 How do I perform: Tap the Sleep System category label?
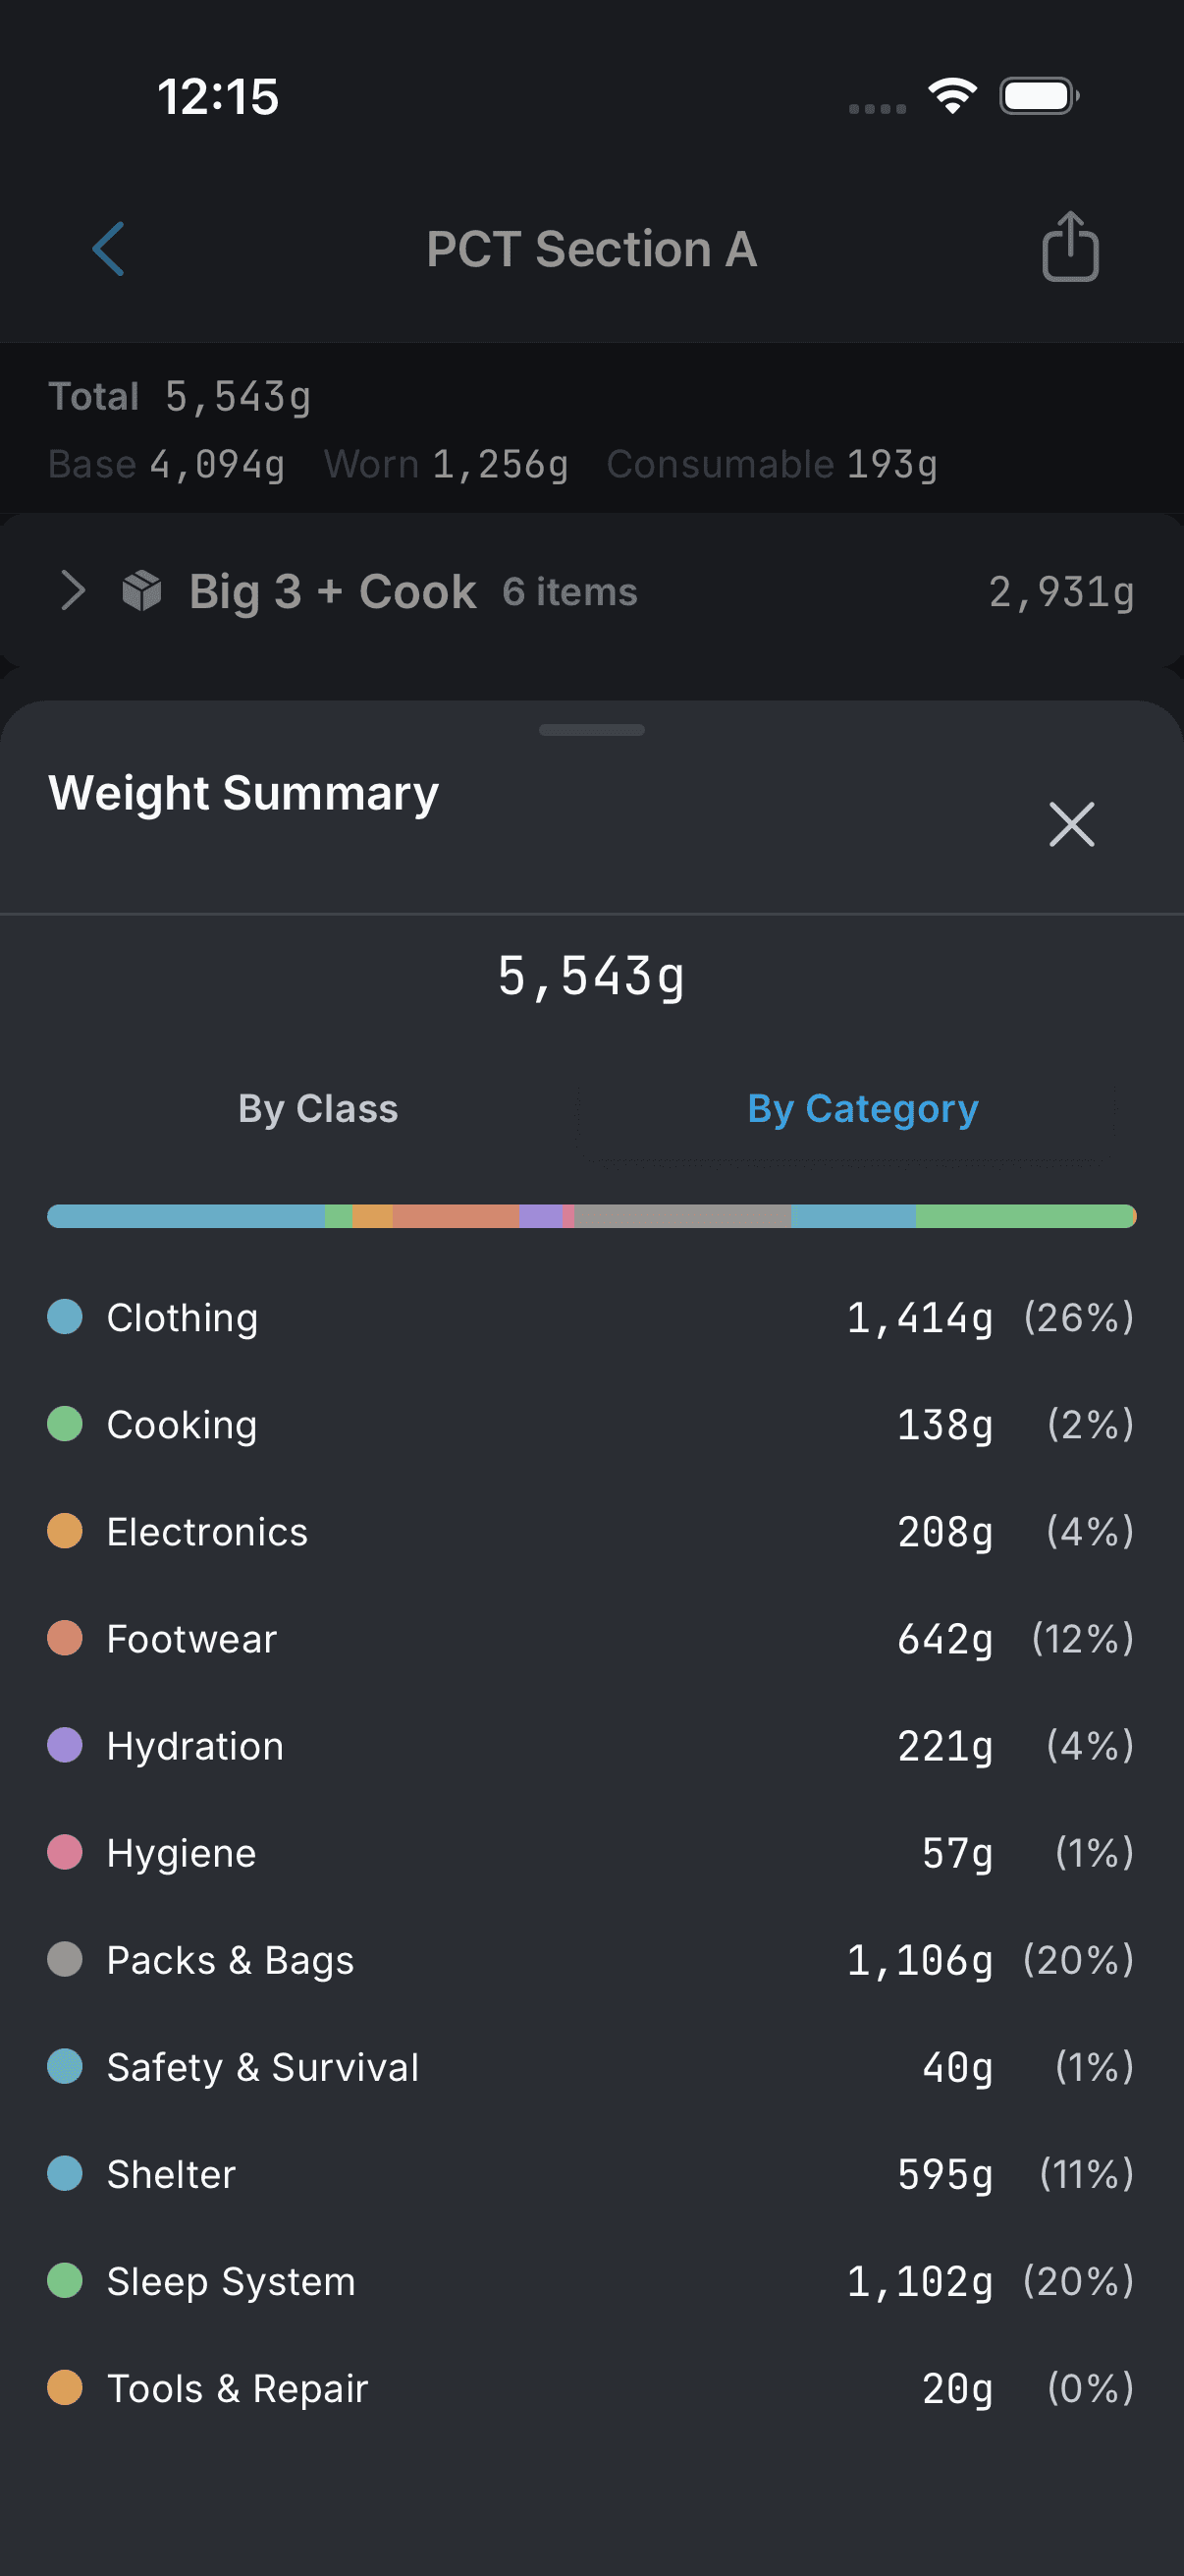coord(231,2281)
